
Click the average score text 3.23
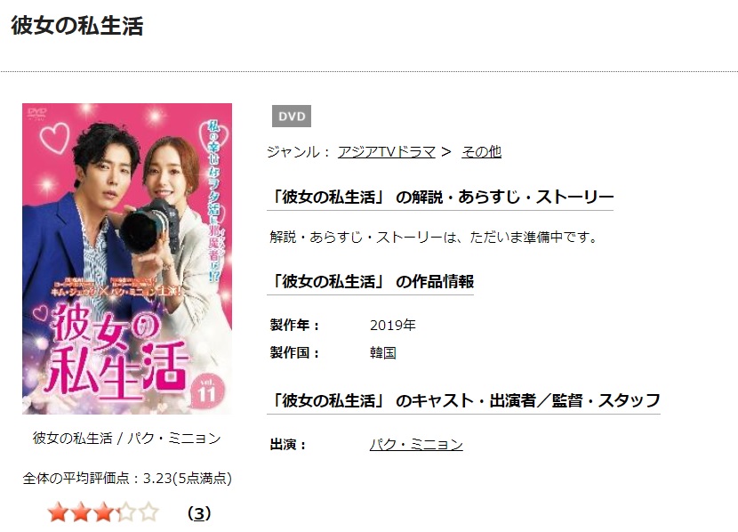pyautogui.click(x=157, y=479)
